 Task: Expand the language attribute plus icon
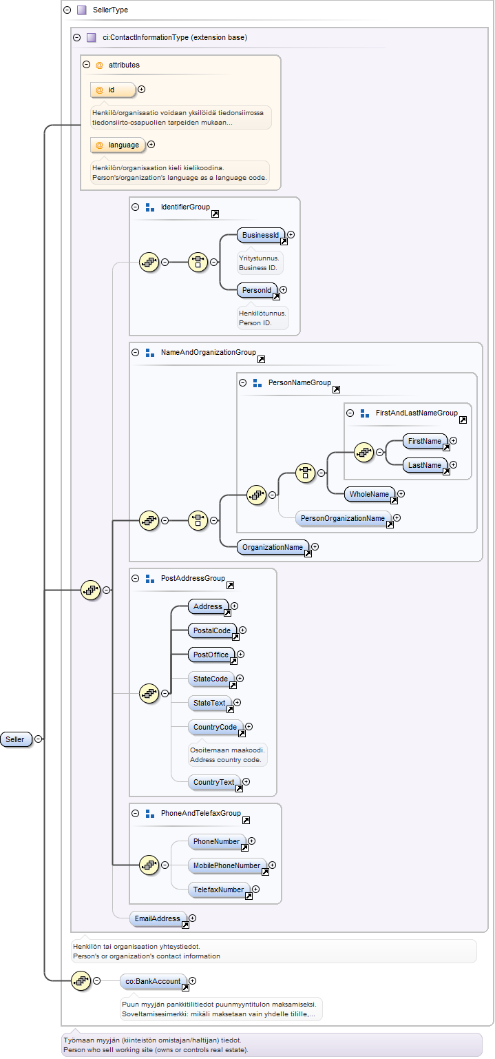tap(151, 145)
